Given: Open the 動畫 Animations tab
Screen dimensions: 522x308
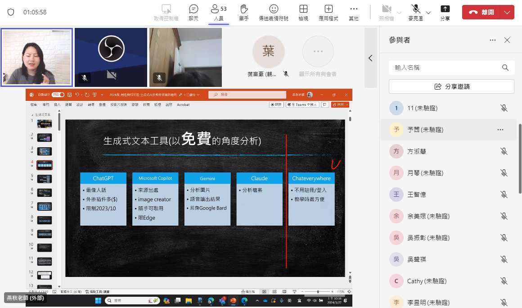Looking at the screenshot, I should (102, 104).
